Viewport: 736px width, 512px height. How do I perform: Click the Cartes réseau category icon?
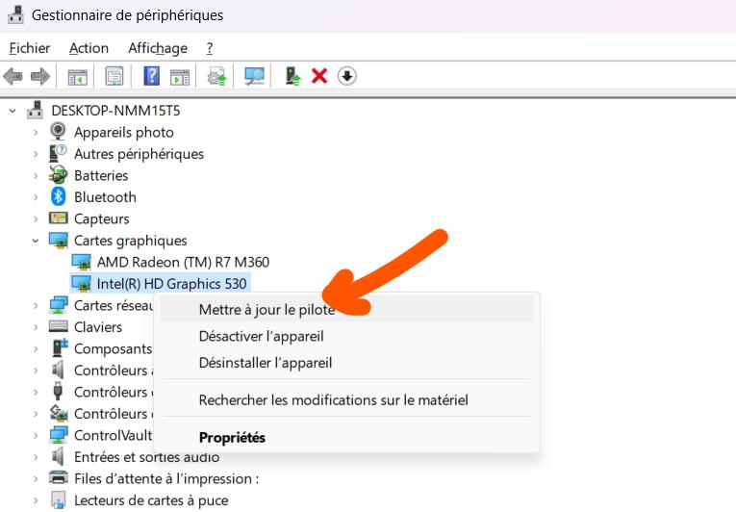pos(58,305)
